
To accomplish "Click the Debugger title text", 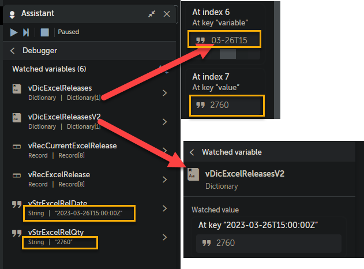I will click(x=40, y=51).
